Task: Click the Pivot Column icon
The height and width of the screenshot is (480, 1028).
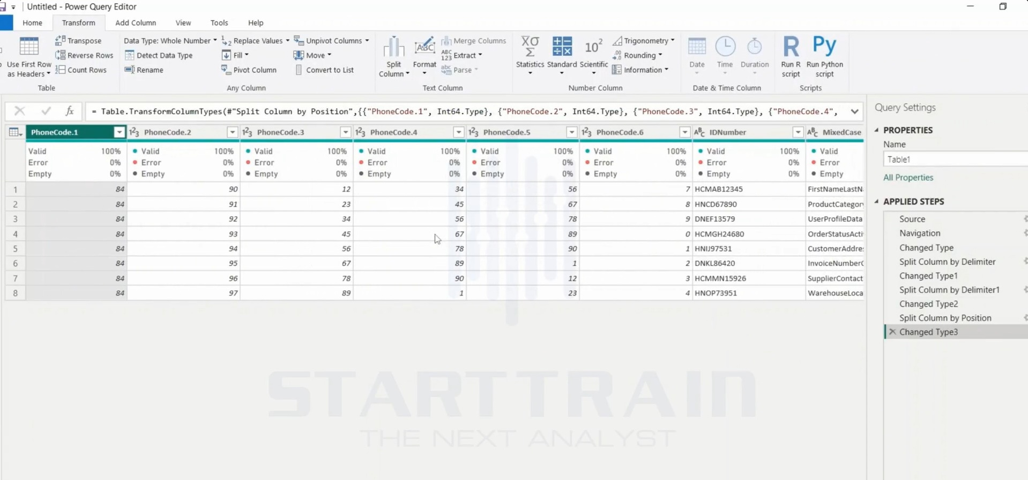Action: point(226,70)
